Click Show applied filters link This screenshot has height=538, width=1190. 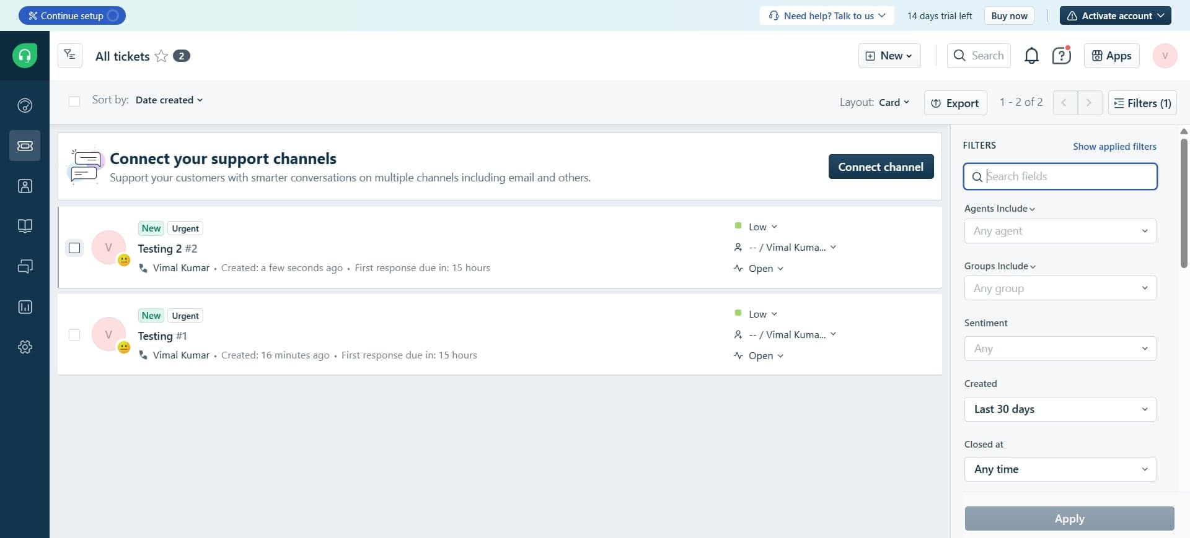coord(1114,147)
